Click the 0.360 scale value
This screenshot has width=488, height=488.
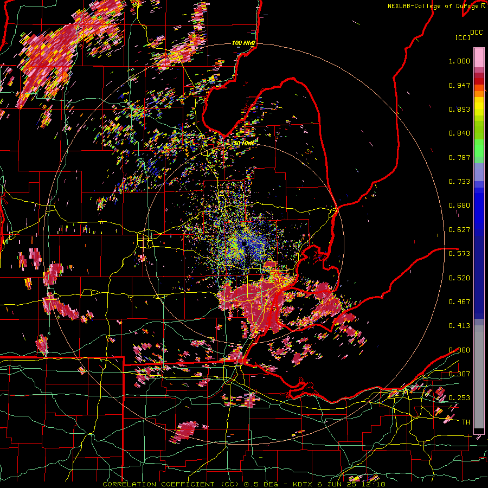[x=459, y=350]
